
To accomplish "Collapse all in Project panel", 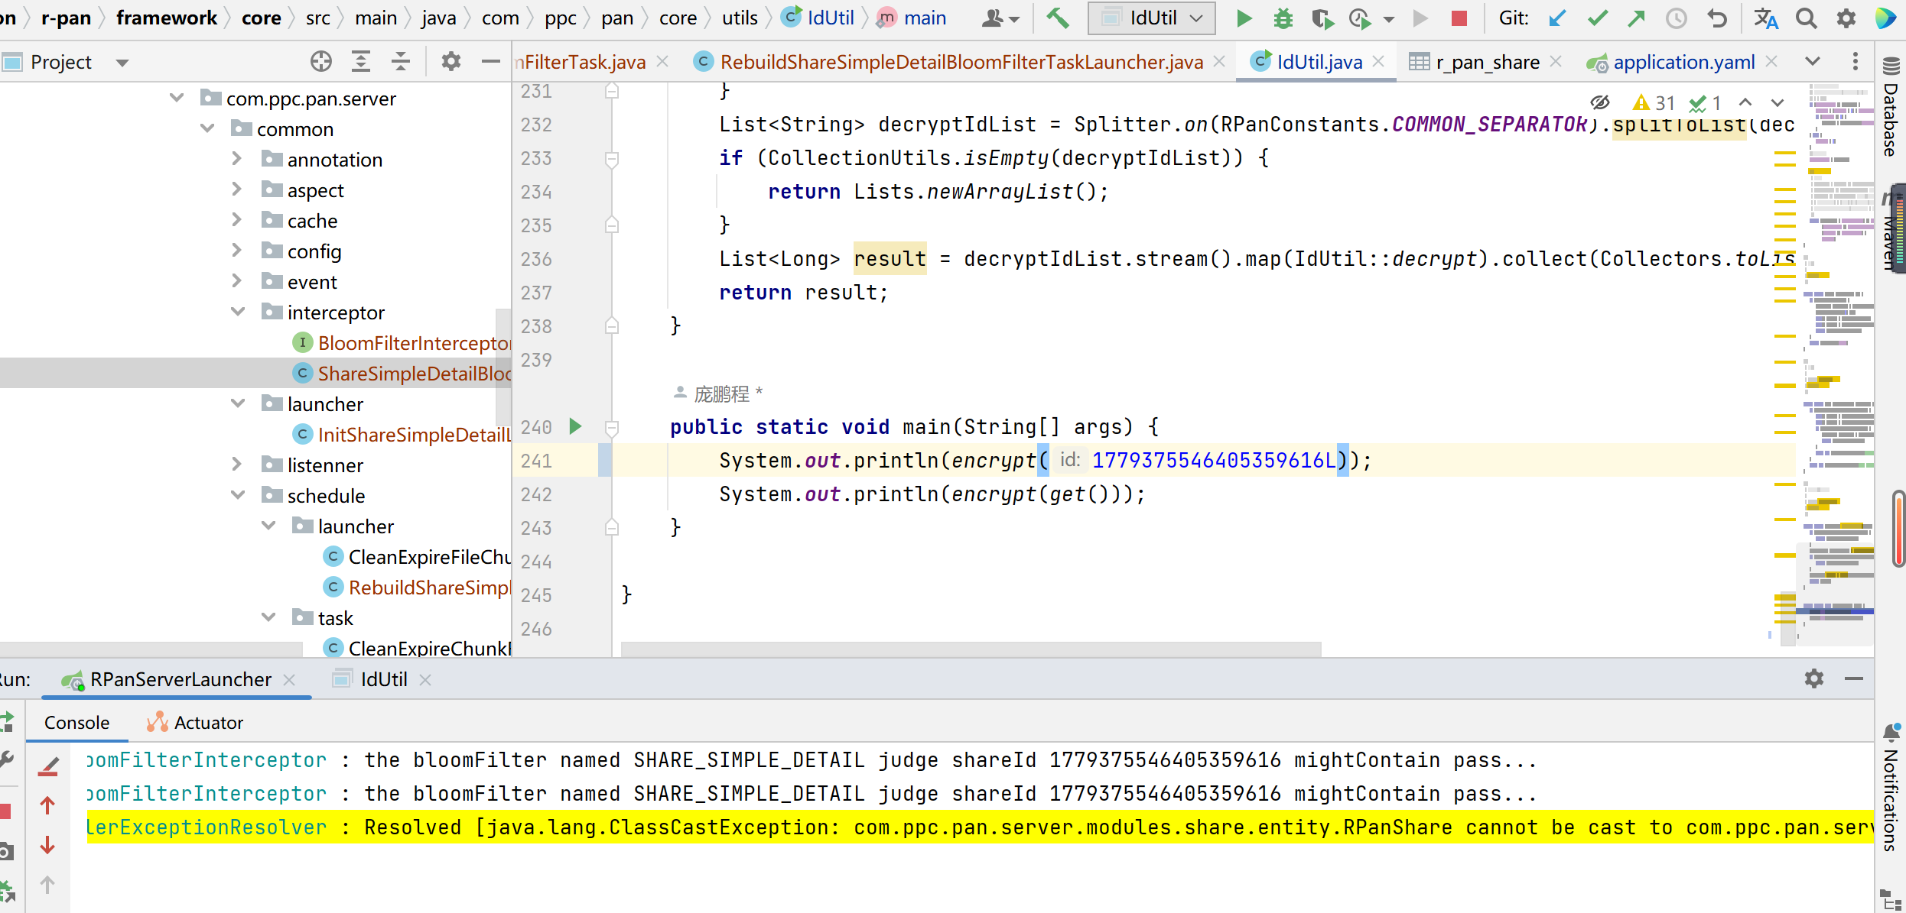I will [401, 61].
